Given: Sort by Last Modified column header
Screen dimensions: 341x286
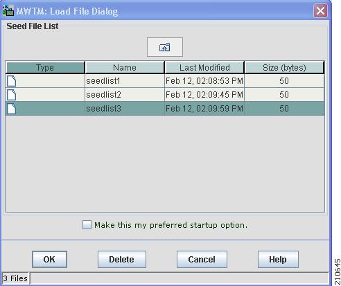Looking at the screenshot, I should 204,67.
